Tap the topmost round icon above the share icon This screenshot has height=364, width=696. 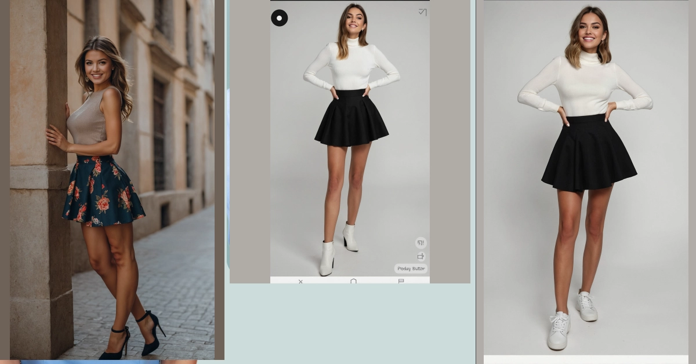(420, 243)
